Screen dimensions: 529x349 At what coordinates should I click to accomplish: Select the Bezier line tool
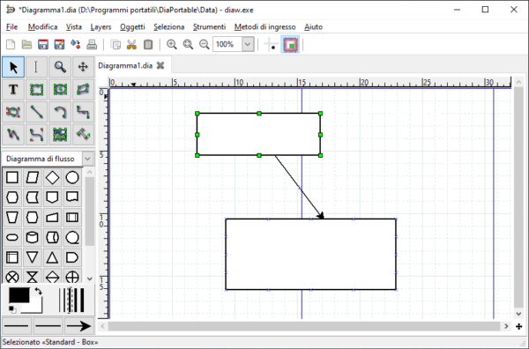click(x=36, y=135)
